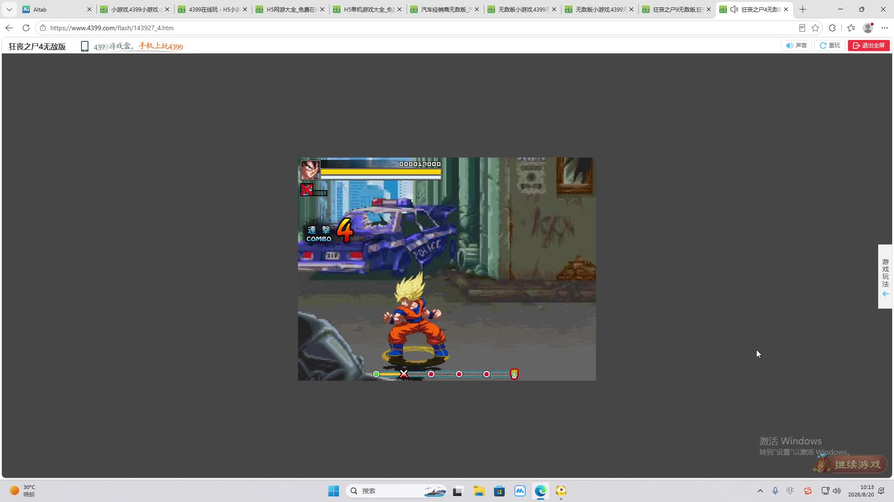
Task: Switch to the 狂丧之尸9无敌版 tab
Action: [x=676, y=9]
